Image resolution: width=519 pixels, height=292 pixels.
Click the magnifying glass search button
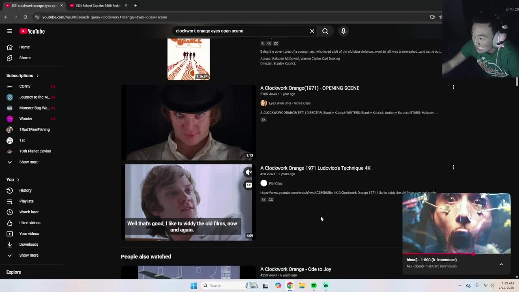click(325, 31)
